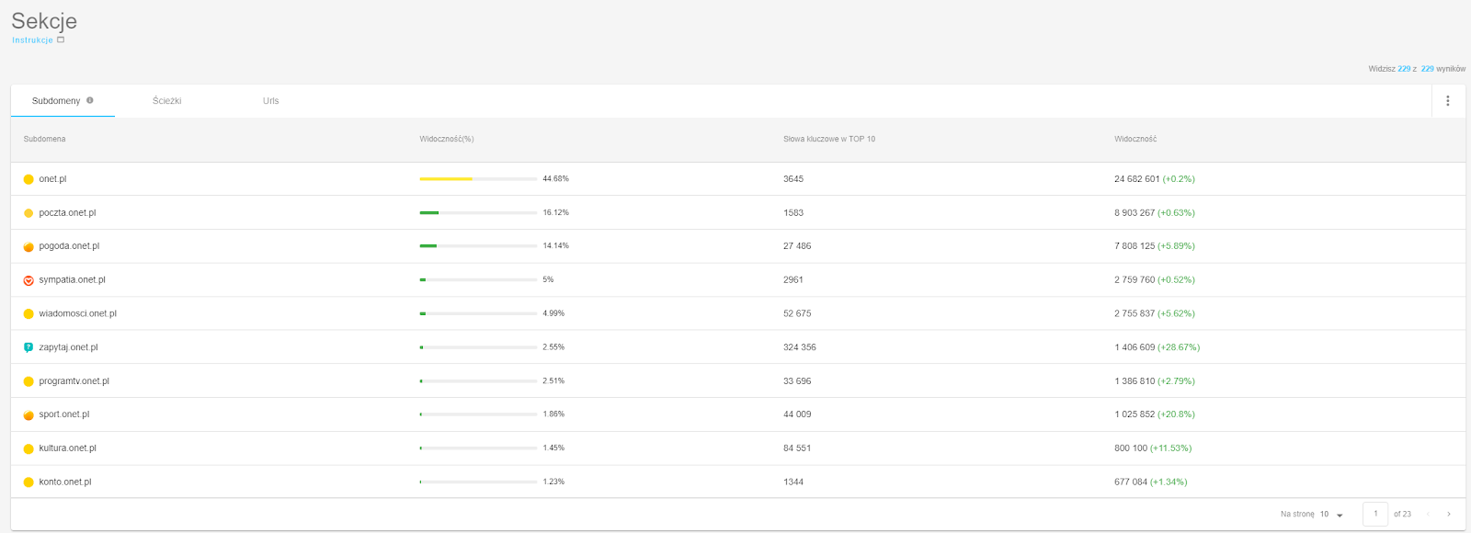Open the Na stronę rows-per-page dropdown
Image resolution: width=1471 pixels, height=533 pixels.
pos(1331,515)
